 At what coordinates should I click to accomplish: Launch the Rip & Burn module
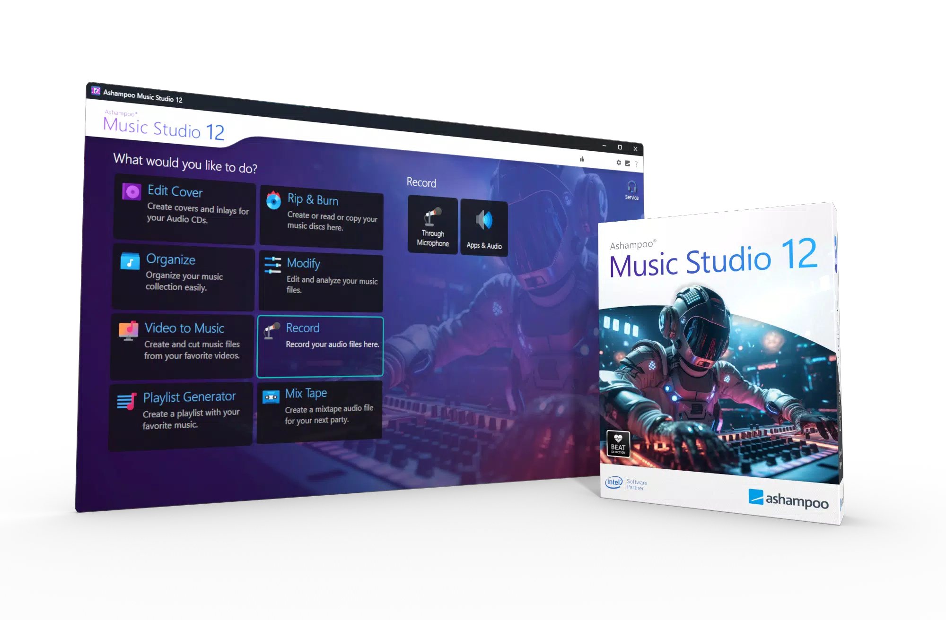(322, 217)
